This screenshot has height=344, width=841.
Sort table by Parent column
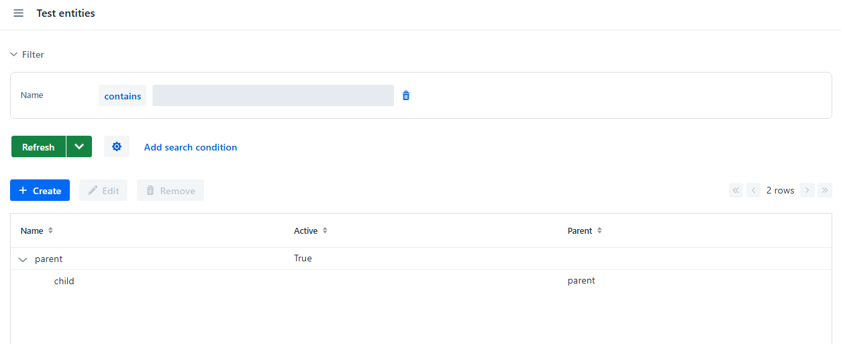pyautogui.click(x=599, y=230)
